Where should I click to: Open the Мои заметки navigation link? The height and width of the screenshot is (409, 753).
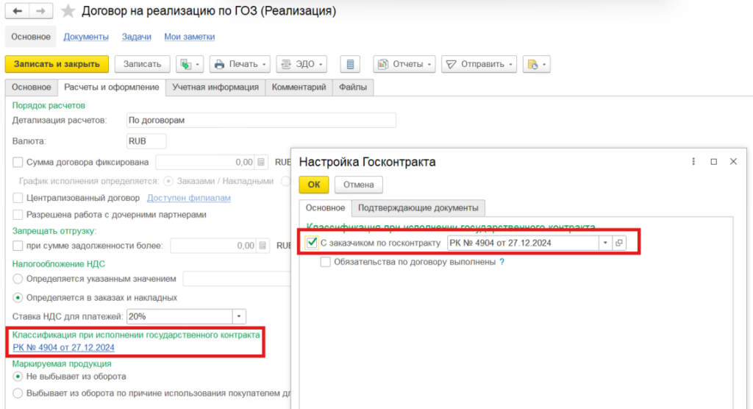[x=189, y=37]
